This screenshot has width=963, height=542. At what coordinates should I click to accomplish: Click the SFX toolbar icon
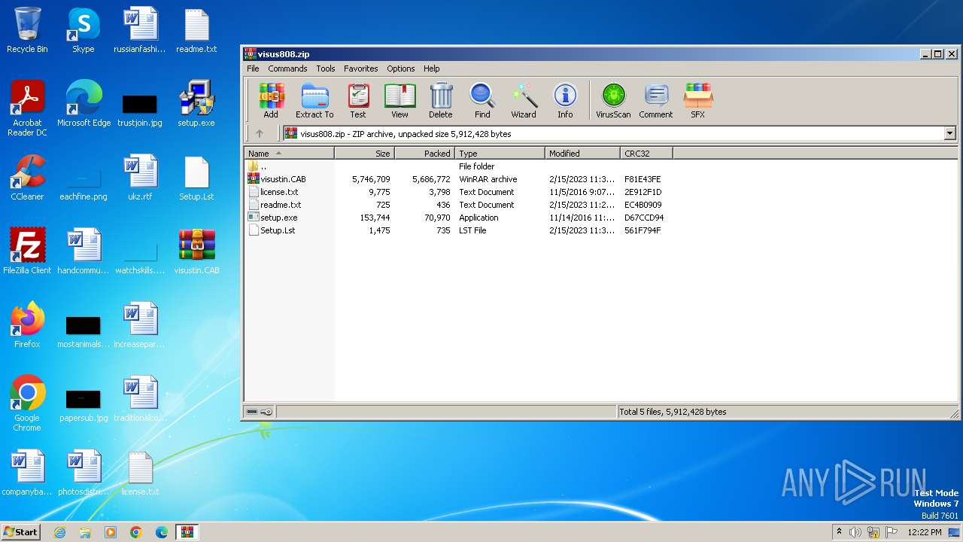[x=698, y=101]
